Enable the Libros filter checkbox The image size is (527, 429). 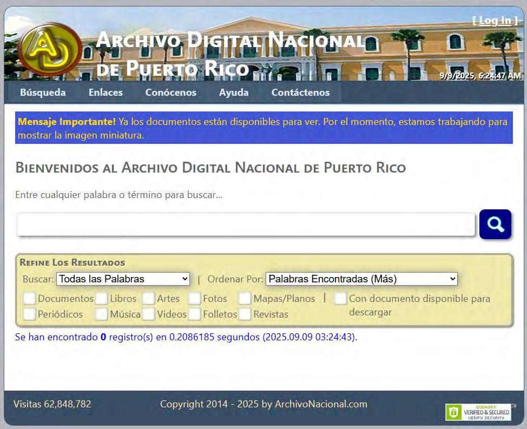[x=102, y=298]
